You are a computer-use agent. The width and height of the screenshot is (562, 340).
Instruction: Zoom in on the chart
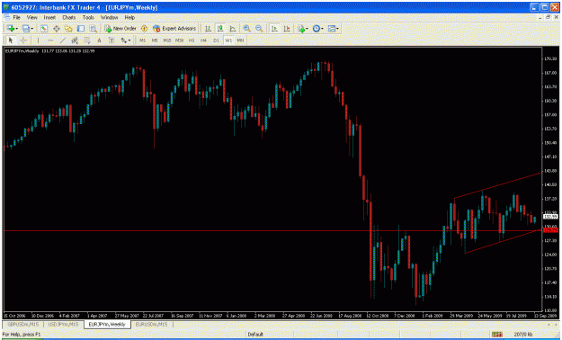pos(246,29)
